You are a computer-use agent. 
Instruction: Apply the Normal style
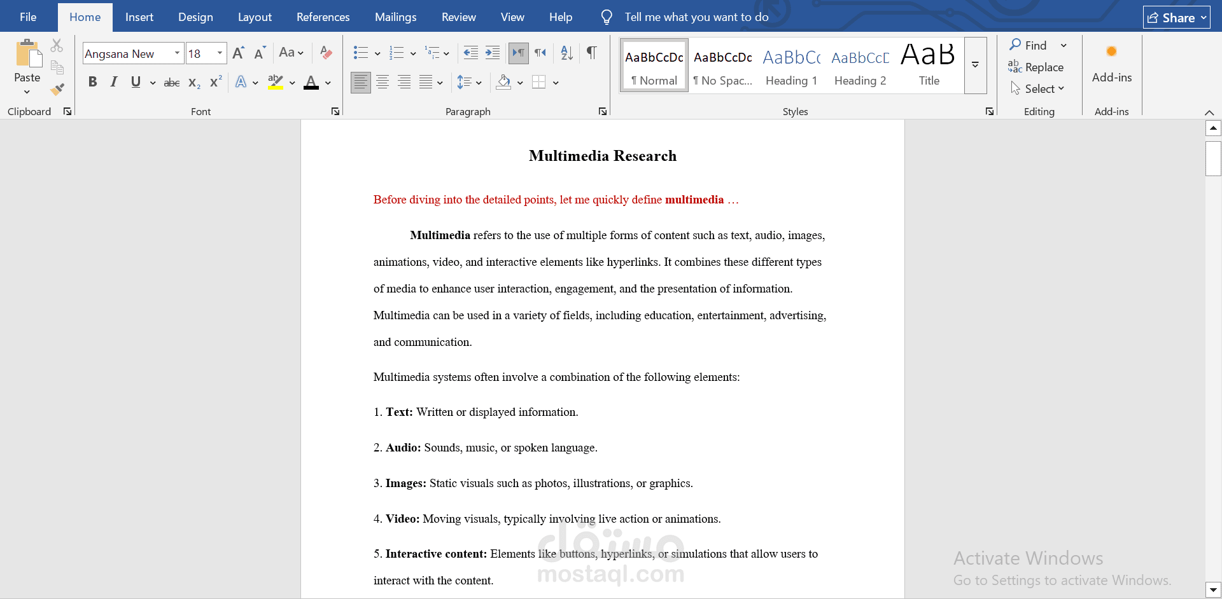coord(654,65)
